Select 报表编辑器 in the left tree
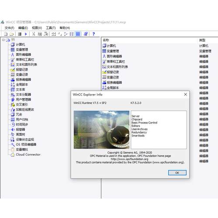218x218 pixels. [24, 79]
